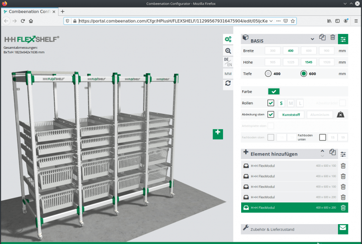Select Tiefe 400 radio button

[x=268, y=74]
